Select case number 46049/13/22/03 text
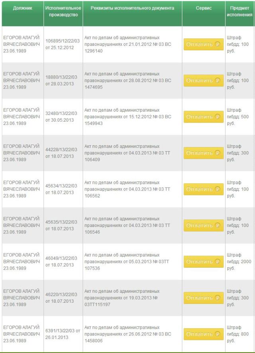The image size is (255, 353). point(61,258)
